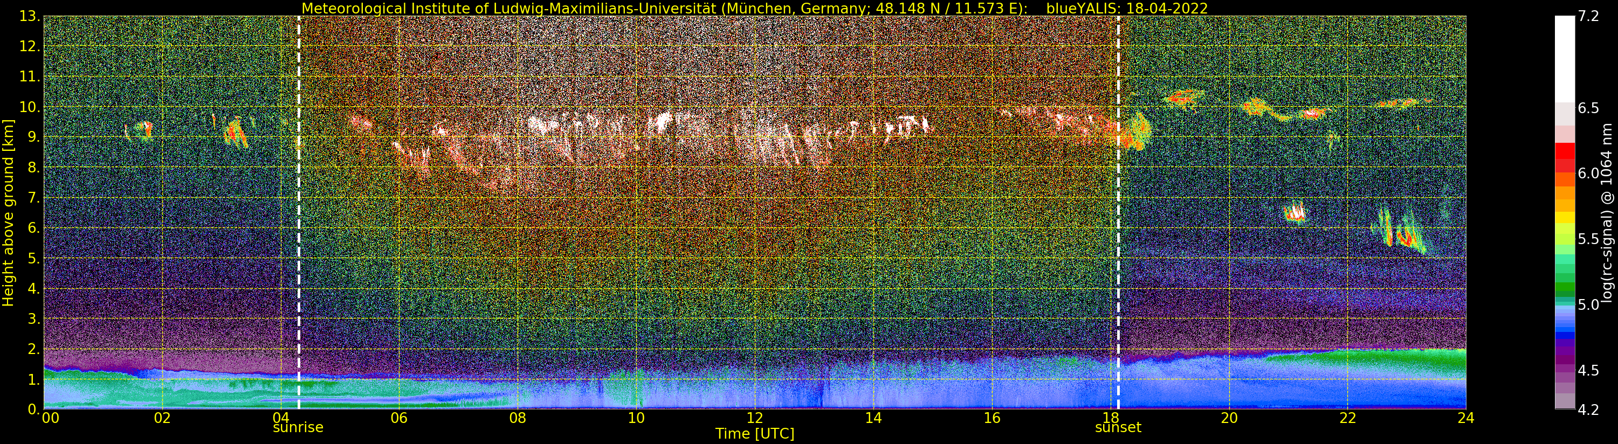Click the height tick label '7.'
This screenshot has height=444, width=1618.
34,198
